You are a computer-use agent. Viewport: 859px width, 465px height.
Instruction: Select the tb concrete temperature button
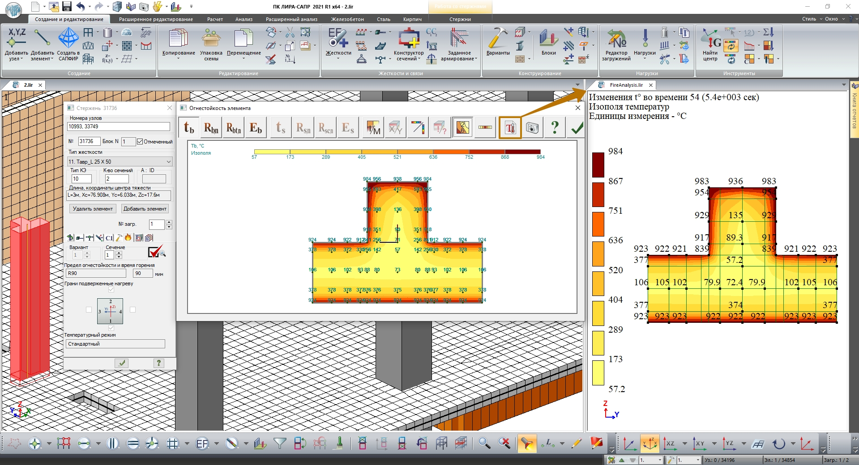(x=189, y=128)
